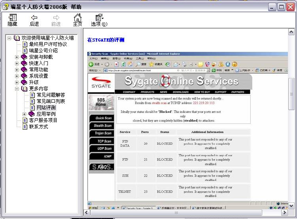Click the page icon beside 网站评测
The height and width of the screenshot is (219, 297).
click(x=32, y=108)
